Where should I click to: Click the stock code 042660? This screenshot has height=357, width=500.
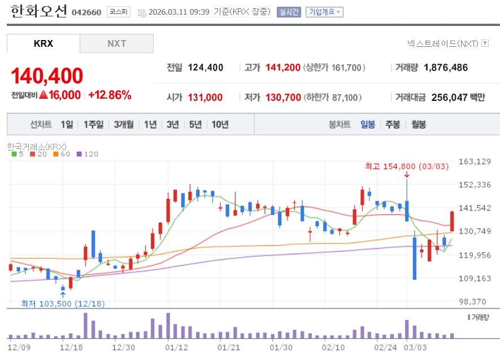click(x=86, y=12)
